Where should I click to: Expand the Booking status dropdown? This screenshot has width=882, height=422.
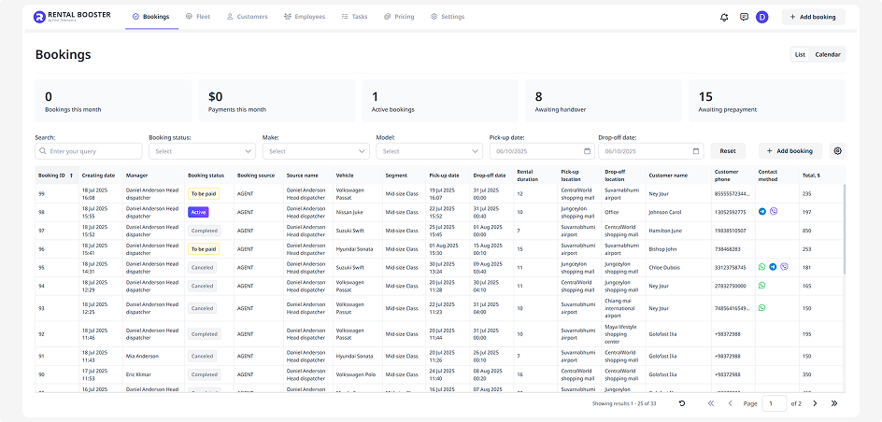pos(202,151)
